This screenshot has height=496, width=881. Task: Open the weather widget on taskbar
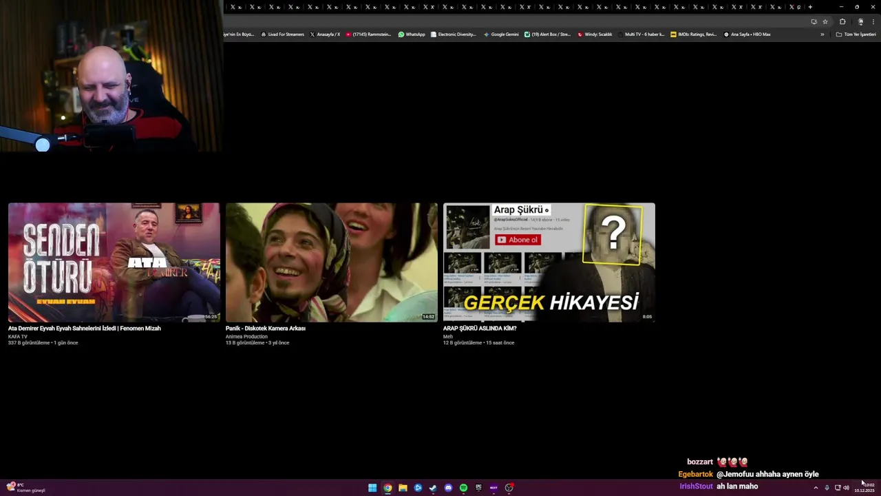(25, 488)
